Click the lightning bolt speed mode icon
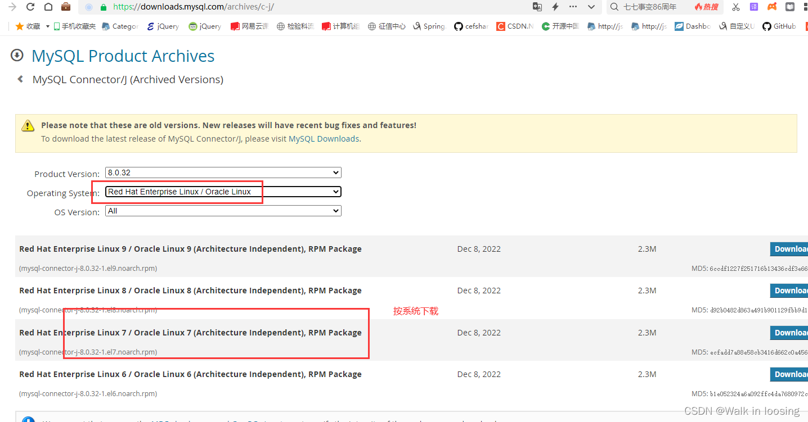Screen dimensions: 808x422 (555, 7)
